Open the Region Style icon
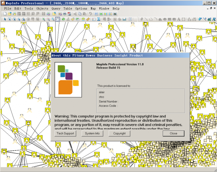 (209, 19)
